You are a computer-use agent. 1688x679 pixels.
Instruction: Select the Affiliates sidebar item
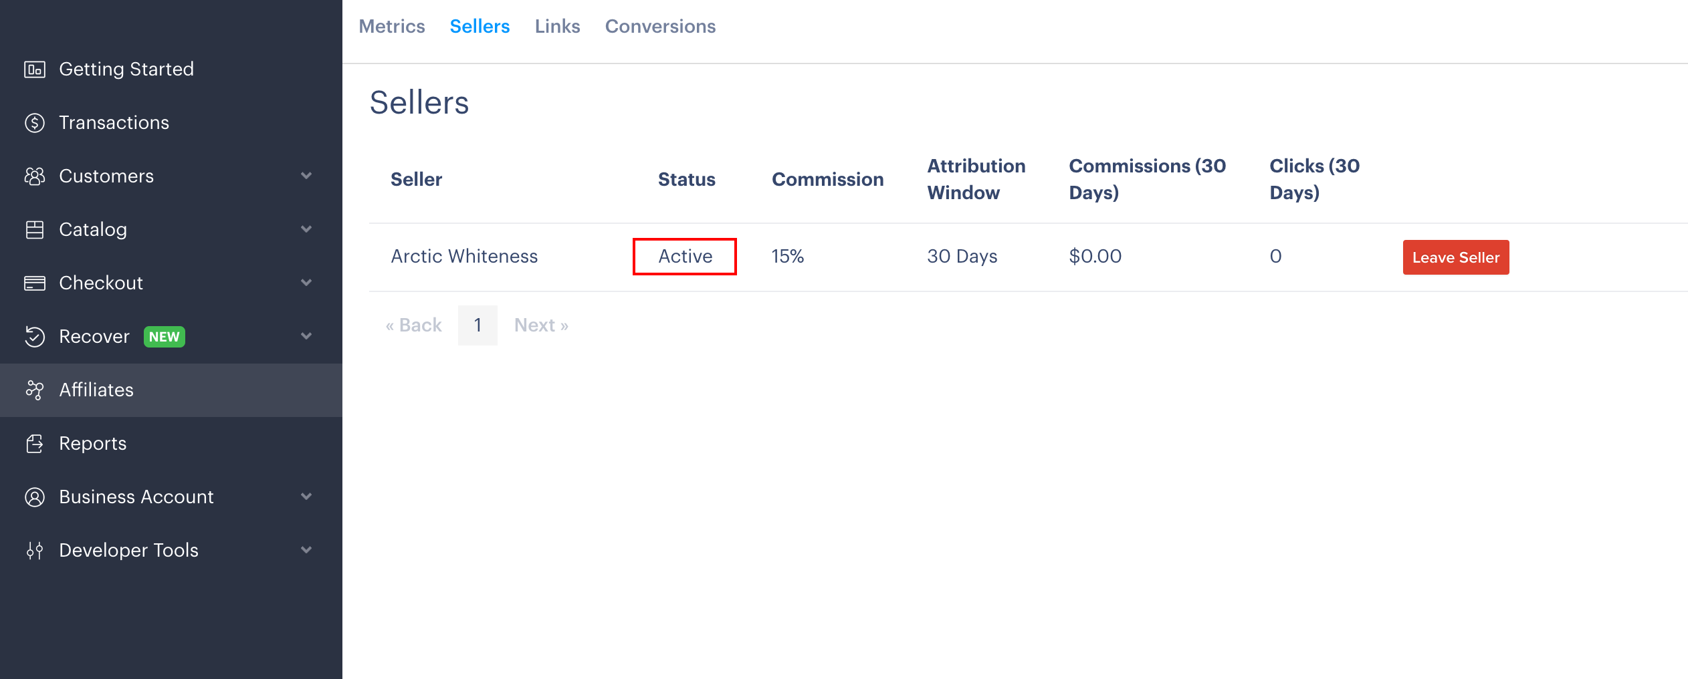[x=171, y=390]
